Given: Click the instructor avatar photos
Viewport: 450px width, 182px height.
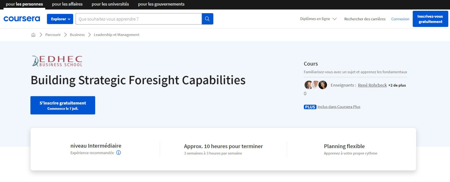Looking at the screenshot, I should [x=316, y=85].
